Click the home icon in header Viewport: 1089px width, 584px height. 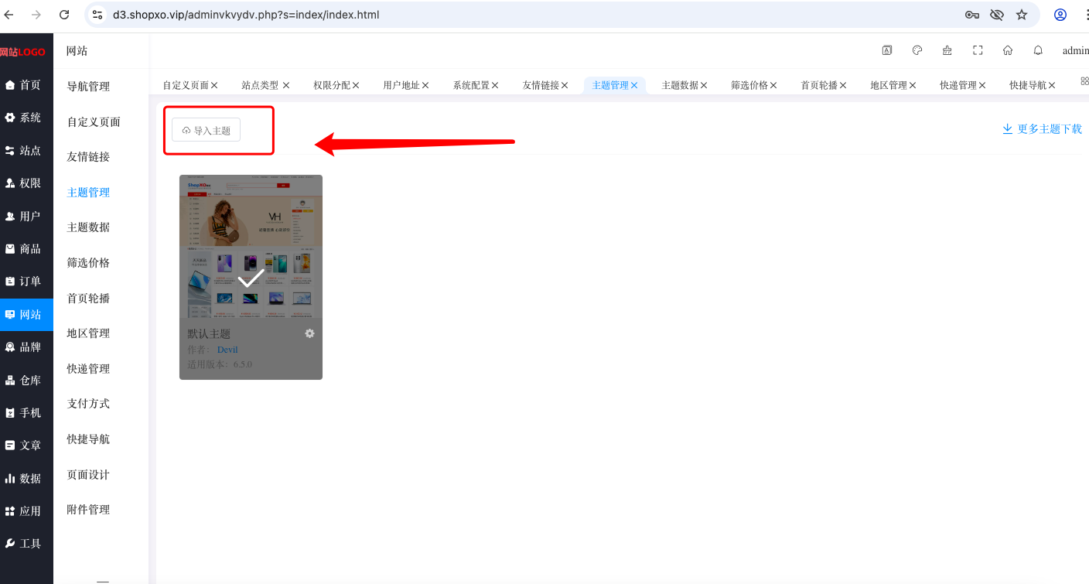(x=1008, y=50)
